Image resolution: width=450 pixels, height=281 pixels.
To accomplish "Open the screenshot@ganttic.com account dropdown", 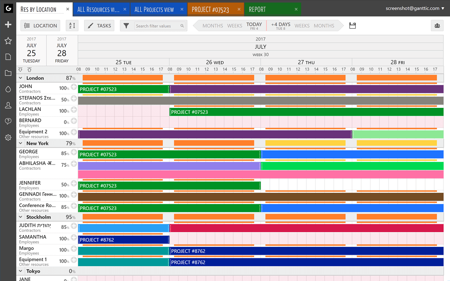I will tap(415, 8).
